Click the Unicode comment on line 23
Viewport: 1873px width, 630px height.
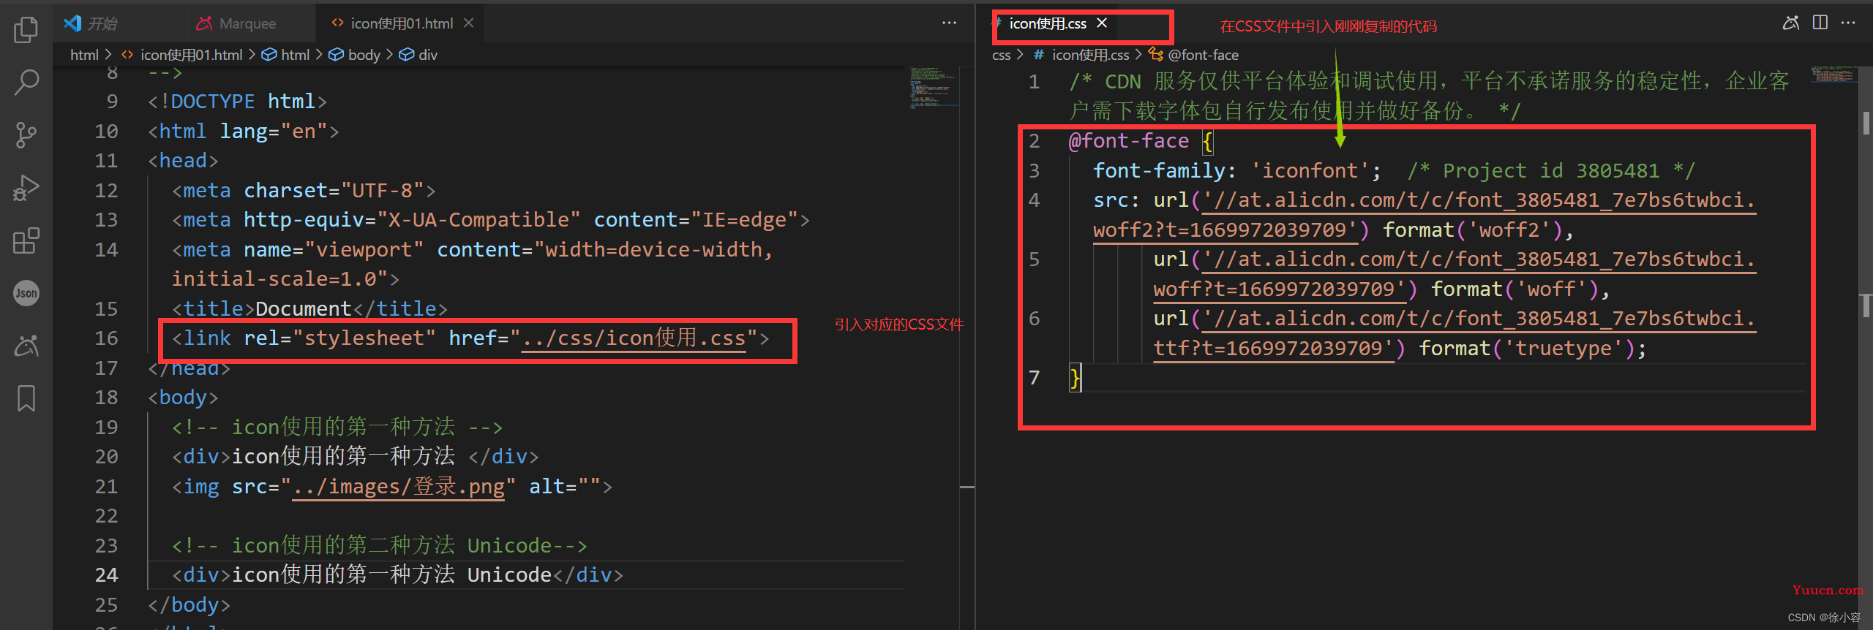tap(379, 546)
